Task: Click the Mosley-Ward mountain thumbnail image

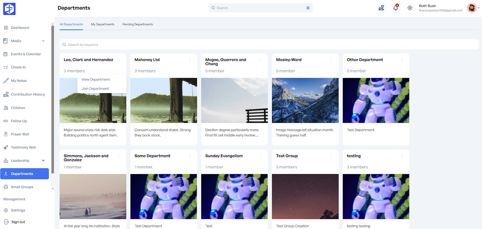Action: [305, 100]
